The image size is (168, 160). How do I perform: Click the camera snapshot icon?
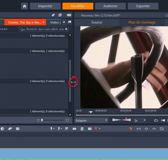(90, 129)
